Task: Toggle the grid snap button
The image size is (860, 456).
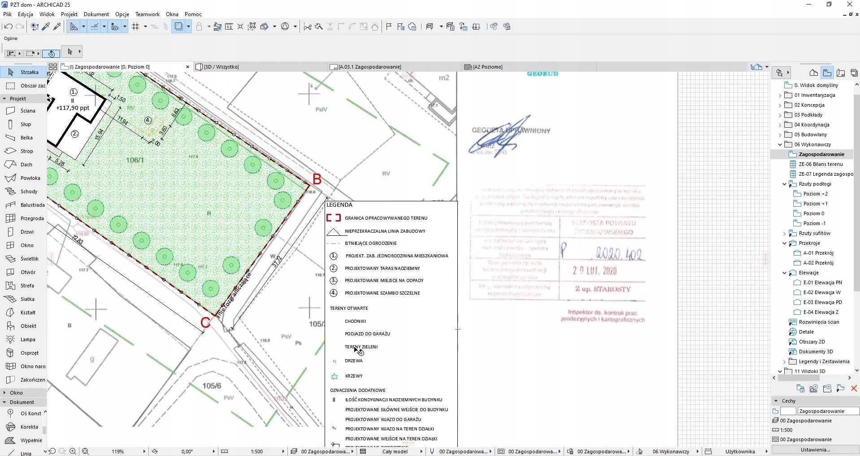Action: (x=136, y=27)
